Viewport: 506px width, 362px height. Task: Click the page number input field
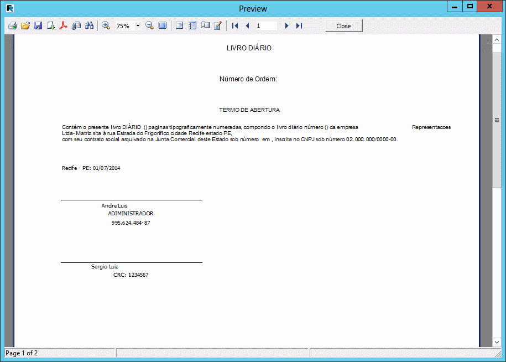(x=266, y=25)
